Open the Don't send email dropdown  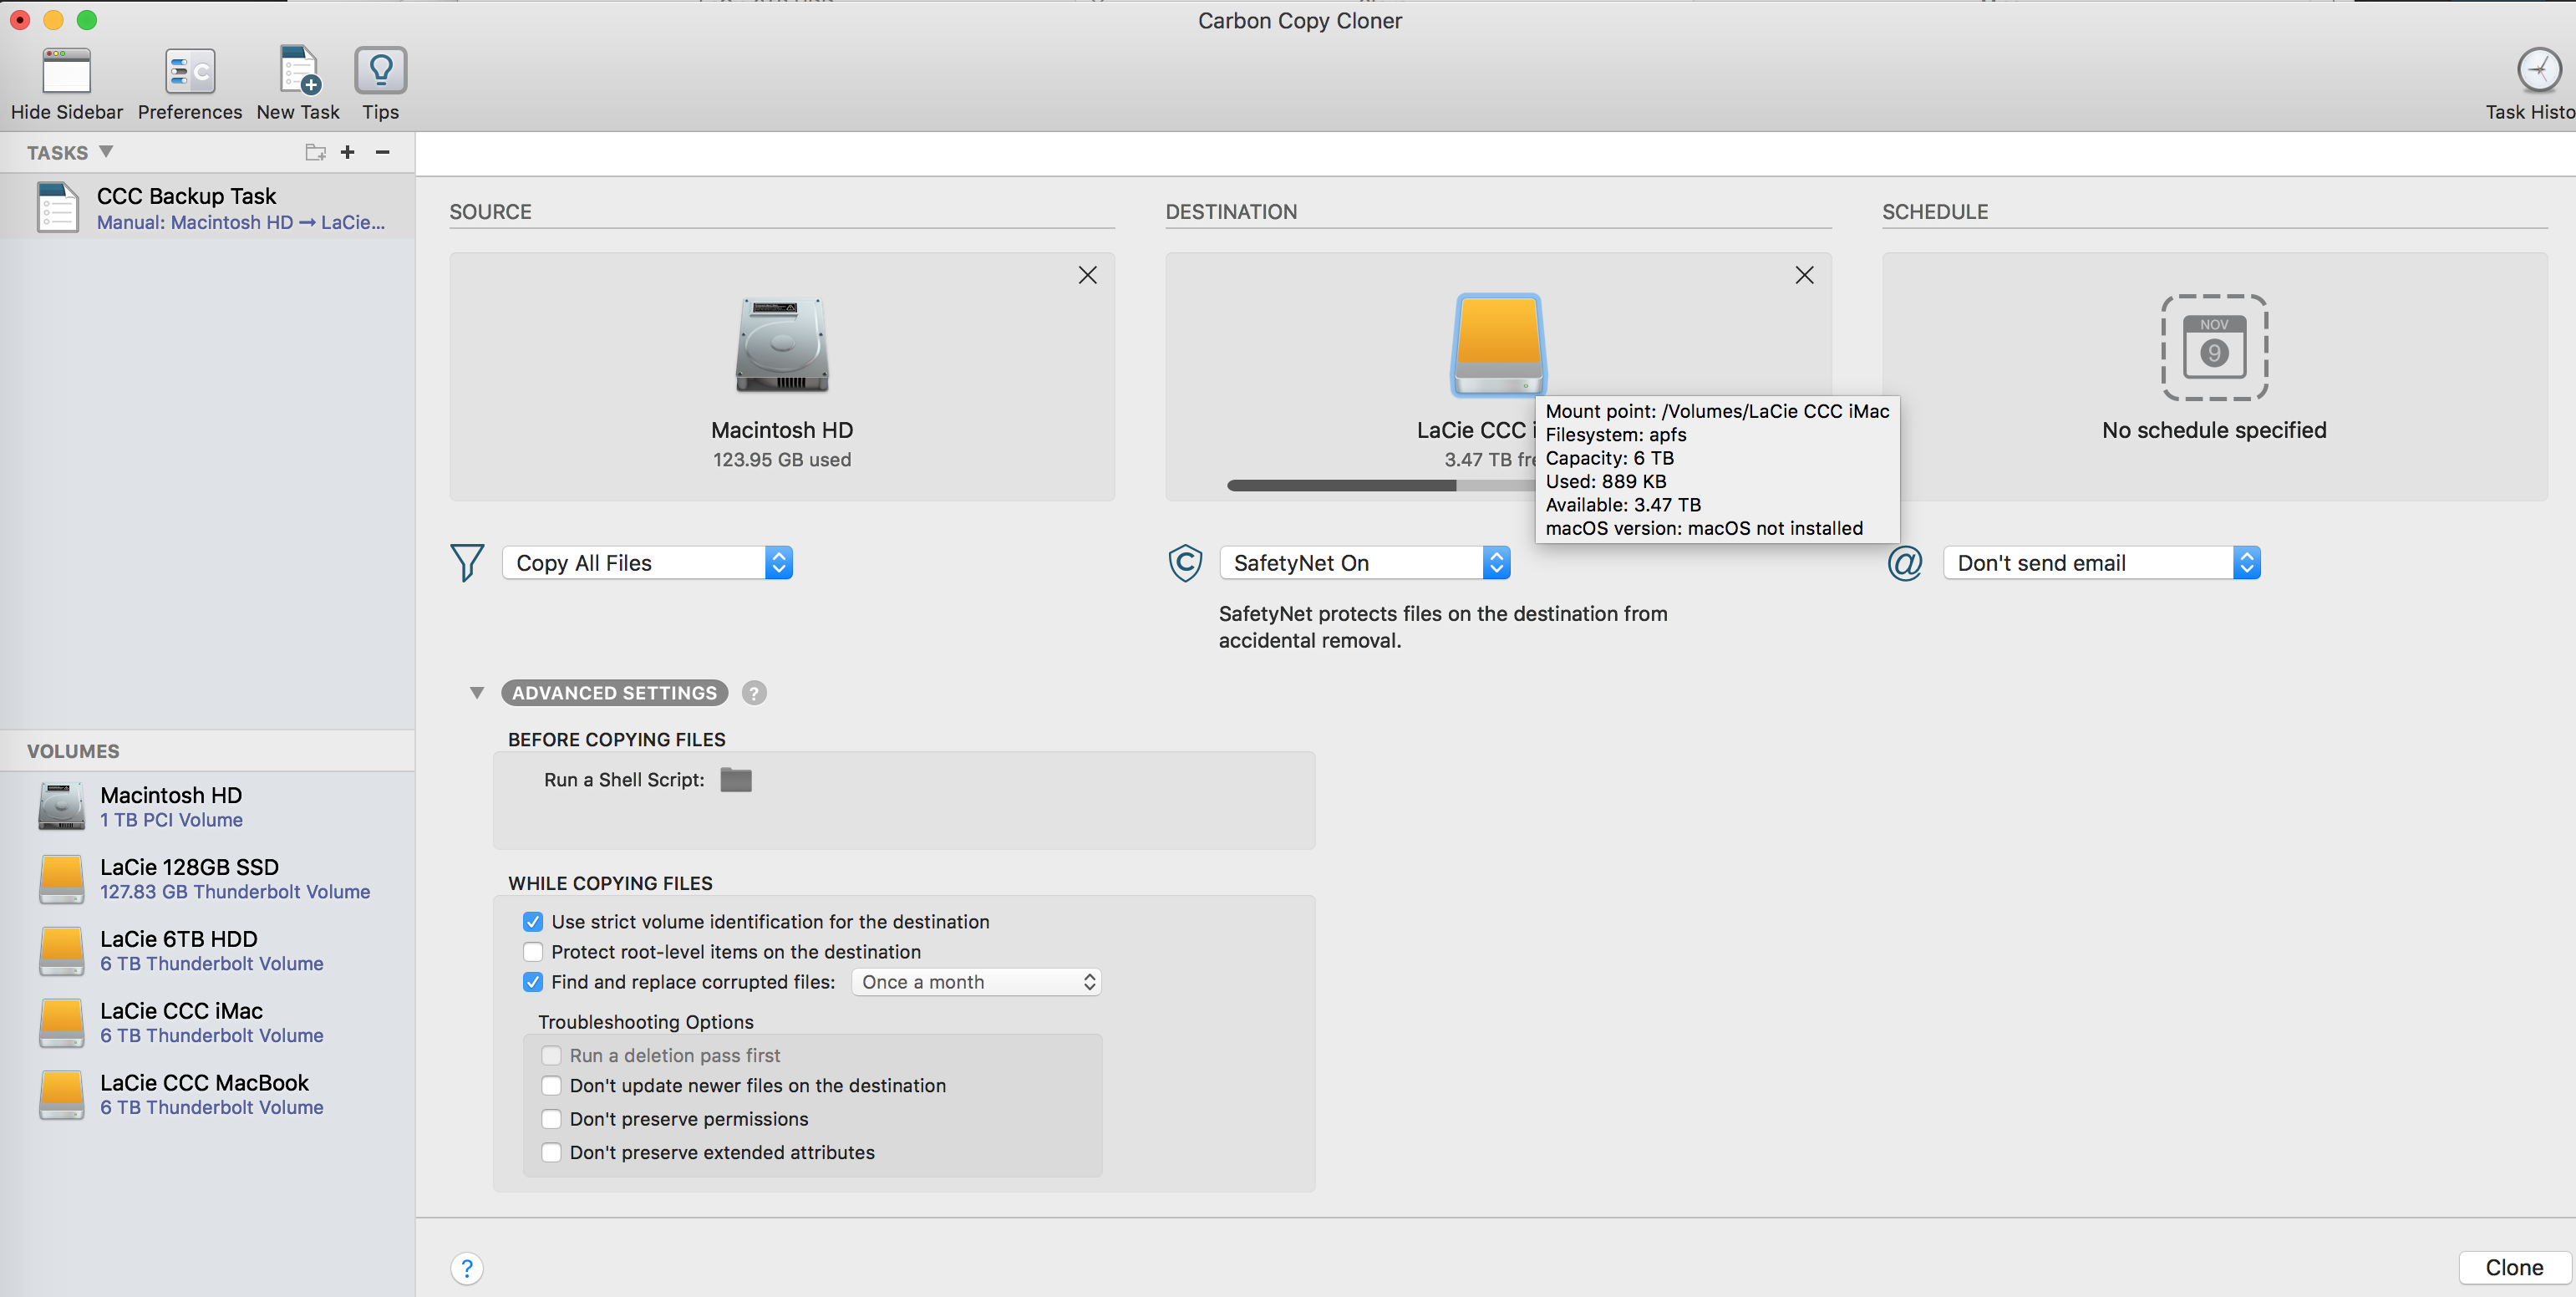click(2101, 563)
